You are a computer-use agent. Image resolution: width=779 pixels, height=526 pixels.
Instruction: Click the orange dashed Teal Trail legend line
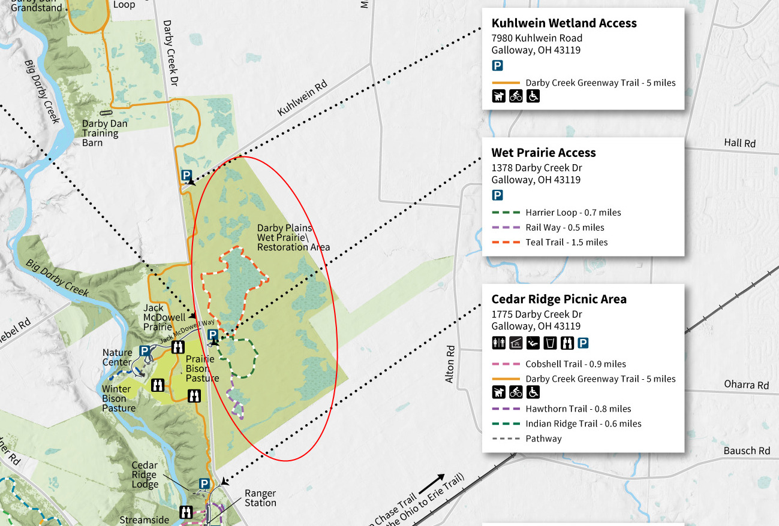pyautogui.click(x=506, y=243)
